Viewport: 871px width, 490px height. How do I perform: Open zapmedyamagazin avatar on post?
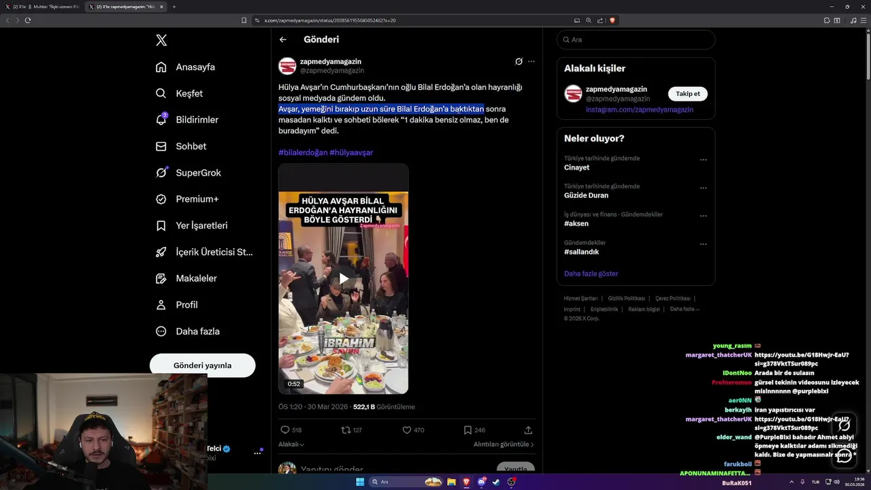tap(287, 66)
